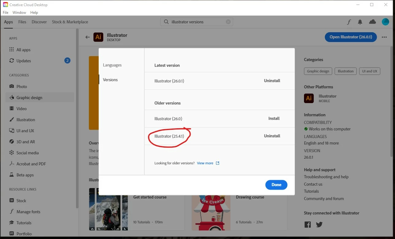Image resolution: width=395 pixels, height=239 pixels.
Task: Select Versions in the dialog
Action: point(110,80)
